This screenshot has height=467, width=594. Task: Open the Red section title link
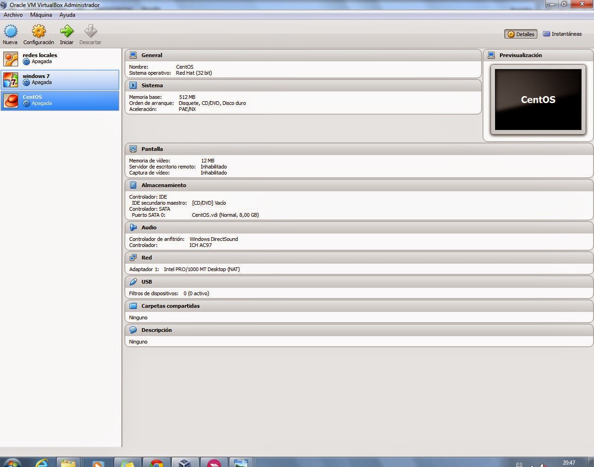[x=147, y=258]
